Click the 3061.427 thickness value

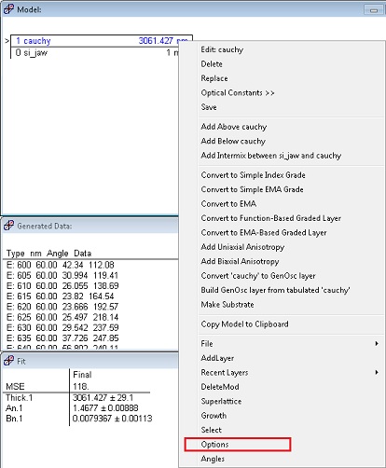pyautogui.click(x=156, y=41)
